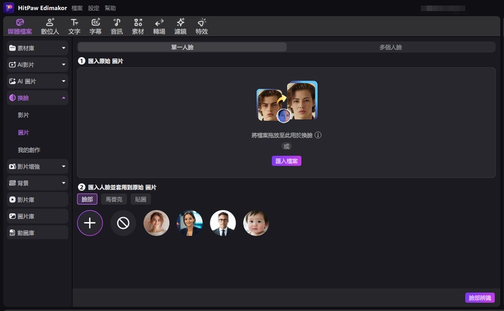Click the info icon beside drop hint

pos(318,135)
